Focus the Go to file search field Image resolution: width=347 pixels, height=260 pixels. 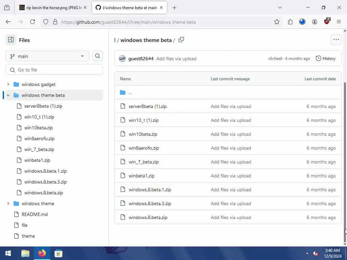54,70
